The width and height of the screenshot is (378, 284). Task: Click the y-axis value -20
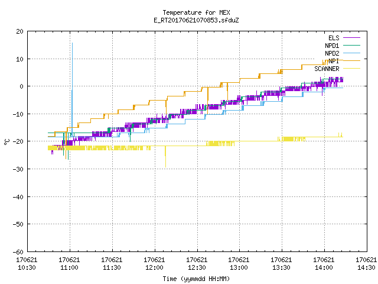point(18,141)
